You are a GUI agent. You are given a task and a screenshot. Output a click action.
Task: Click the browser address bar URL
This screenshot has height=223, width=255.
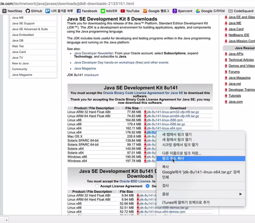[67, 3]
